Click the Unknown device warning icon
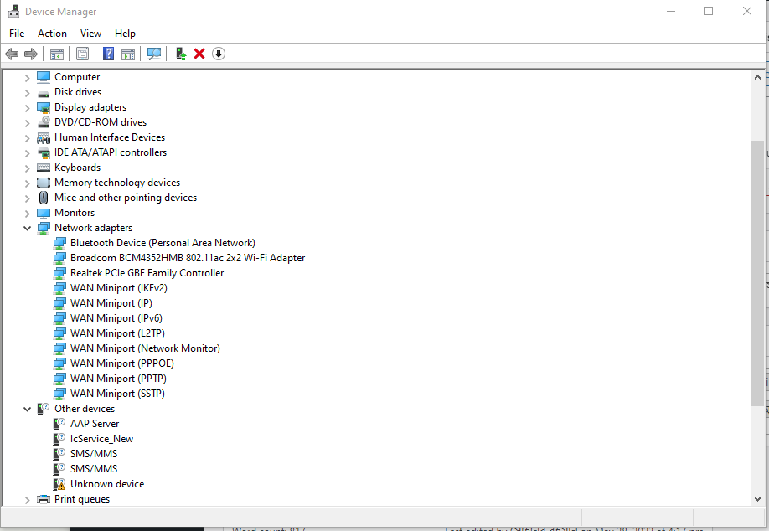The width and height of the screenshot is (769, 531). point(59,484)
